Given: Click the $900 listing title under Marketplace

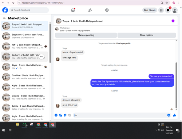Looking at the screenshot, I should click(x=75, y=30).
